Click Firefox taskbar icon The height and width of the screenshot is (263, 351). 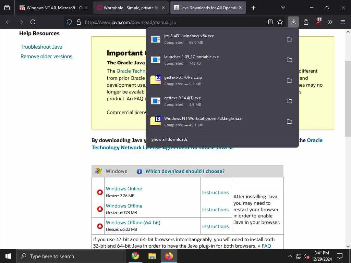point(169,256)
